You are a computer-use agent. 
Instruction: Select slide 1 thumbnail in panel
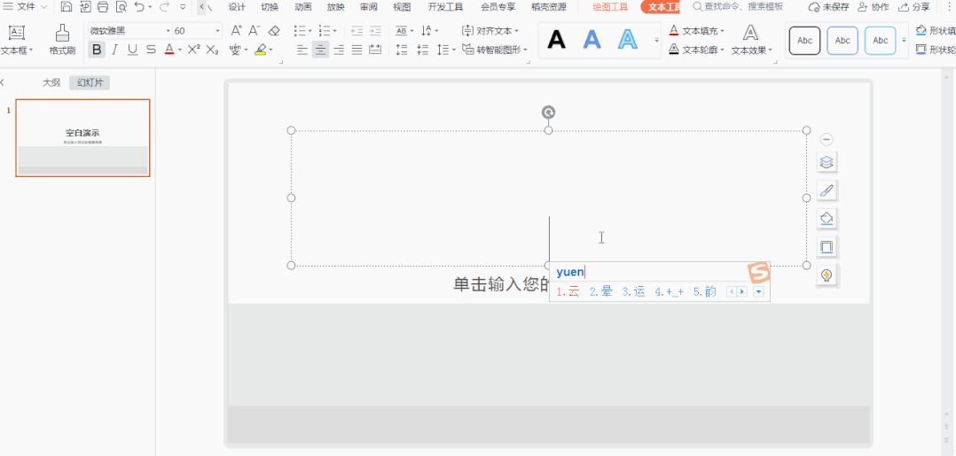tap(82, 138)
